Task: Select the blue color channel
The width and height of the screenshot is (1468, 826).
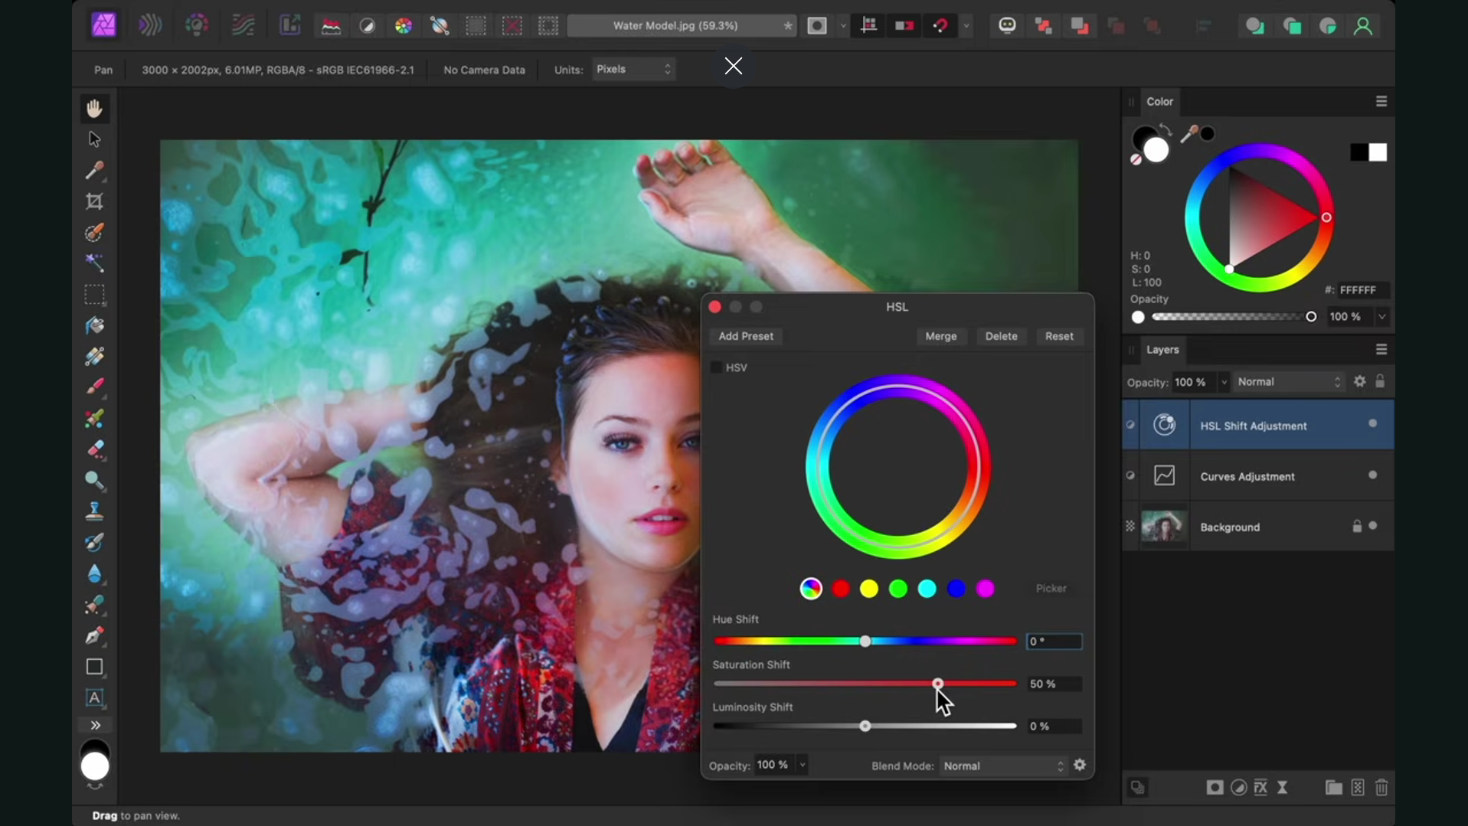Action: (956, 588)
